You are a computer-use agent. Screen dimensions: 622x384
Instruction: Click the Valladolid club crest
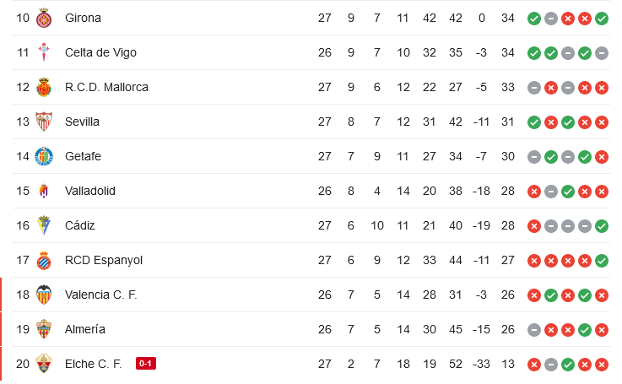[x=44, y=192]
